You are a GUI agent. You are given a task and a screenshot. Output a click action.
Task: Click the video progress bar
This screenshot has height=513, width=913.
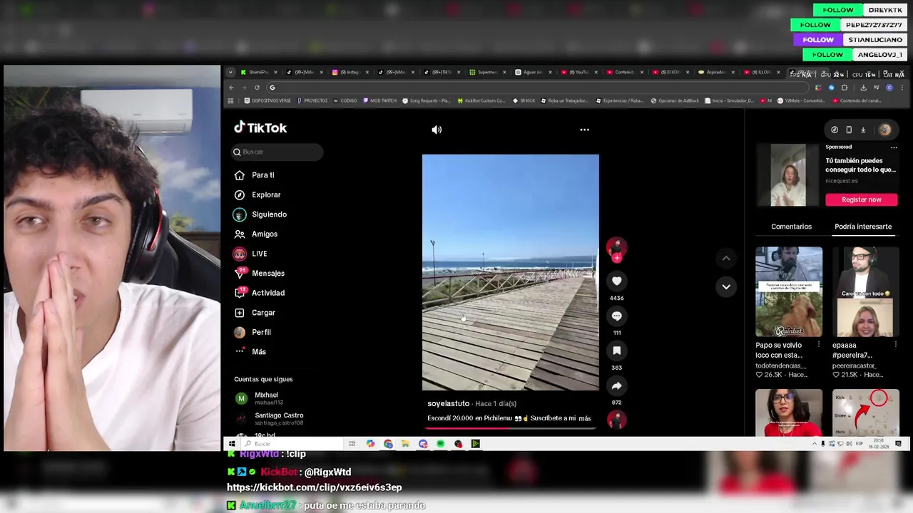[510, 427]
